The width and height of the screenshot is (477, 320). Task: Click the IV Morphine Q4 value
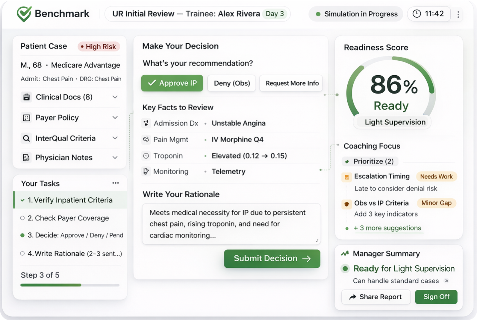click(237, 139)
